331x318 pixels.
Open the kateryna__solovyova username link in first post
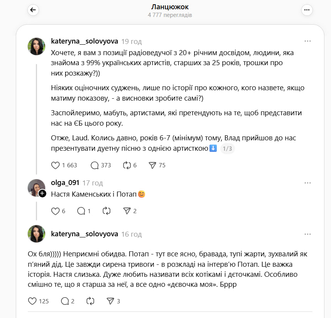[84, 41]
